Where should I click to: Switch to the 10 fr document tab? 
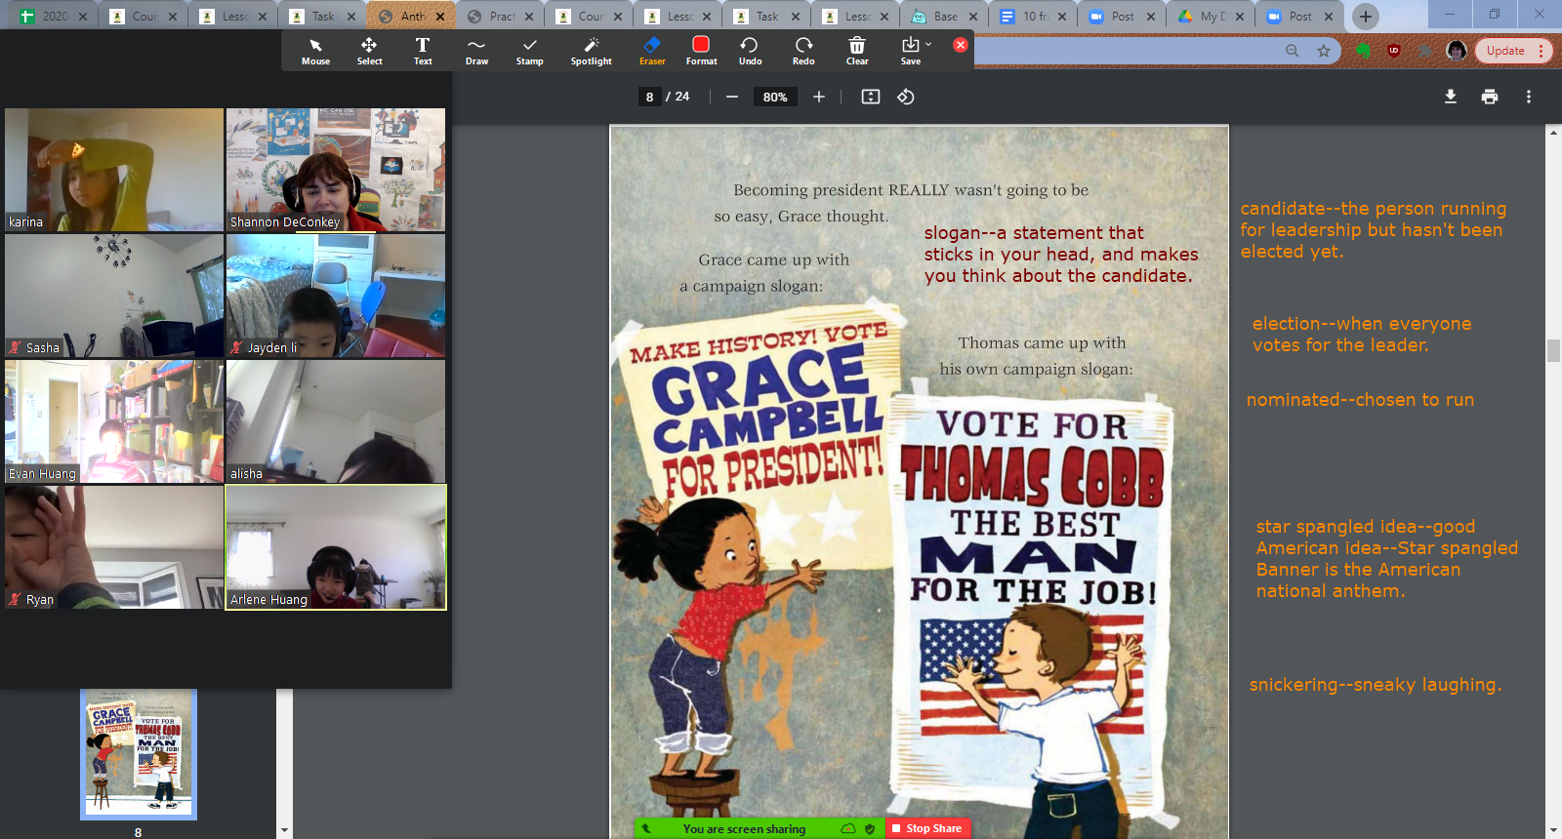coord(1035,17)
